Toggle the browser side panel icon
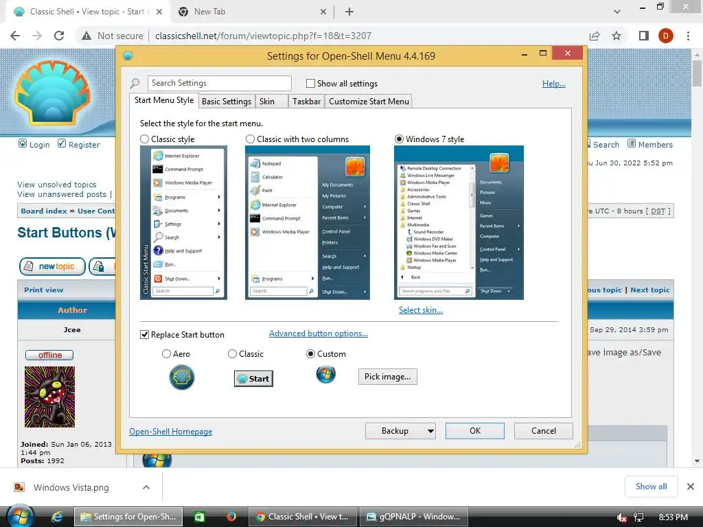 (x=643, y=36)
